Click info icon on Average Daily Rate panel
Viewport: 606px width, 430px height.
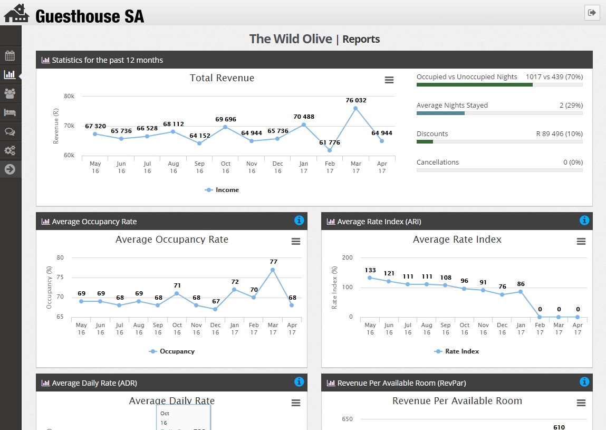coord(299,382)
